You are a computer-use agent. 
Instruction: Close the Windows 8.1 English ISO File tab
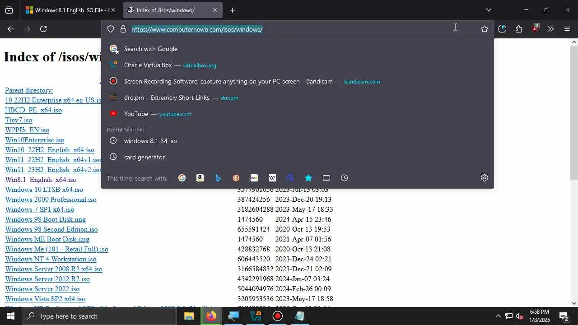pyautogui.click(x=113, y=10)
